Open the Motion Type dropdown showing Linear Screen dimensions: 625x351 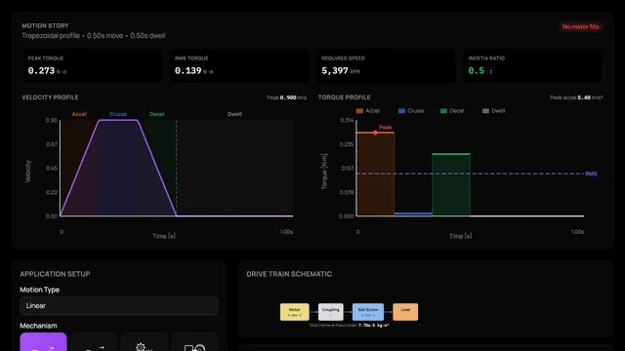click(119, 305)
